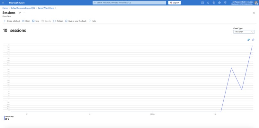Click the chart line point at 4
The image size is (259, 128).
click(x=231, y=68)
